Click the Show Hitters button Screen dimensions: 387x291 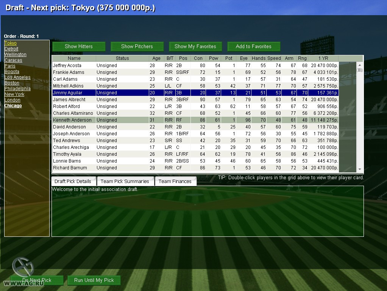click(79, 47)
